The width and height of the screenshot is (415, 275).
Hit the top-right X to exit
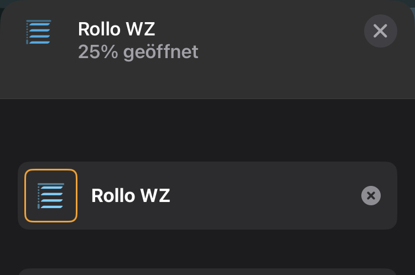tap(380, 31)
